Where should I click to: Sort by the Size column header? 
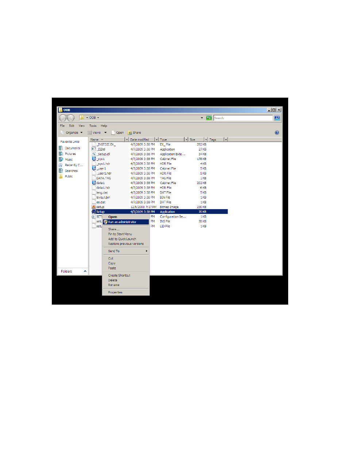pos(196,140)
